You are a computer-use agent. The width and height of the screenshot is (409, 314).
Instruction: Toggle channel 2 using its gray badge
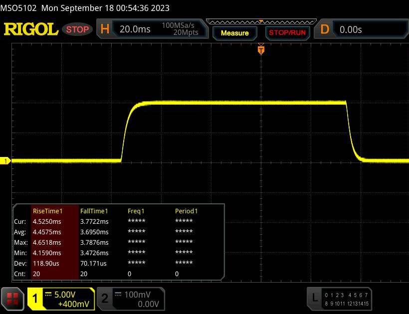104,298
